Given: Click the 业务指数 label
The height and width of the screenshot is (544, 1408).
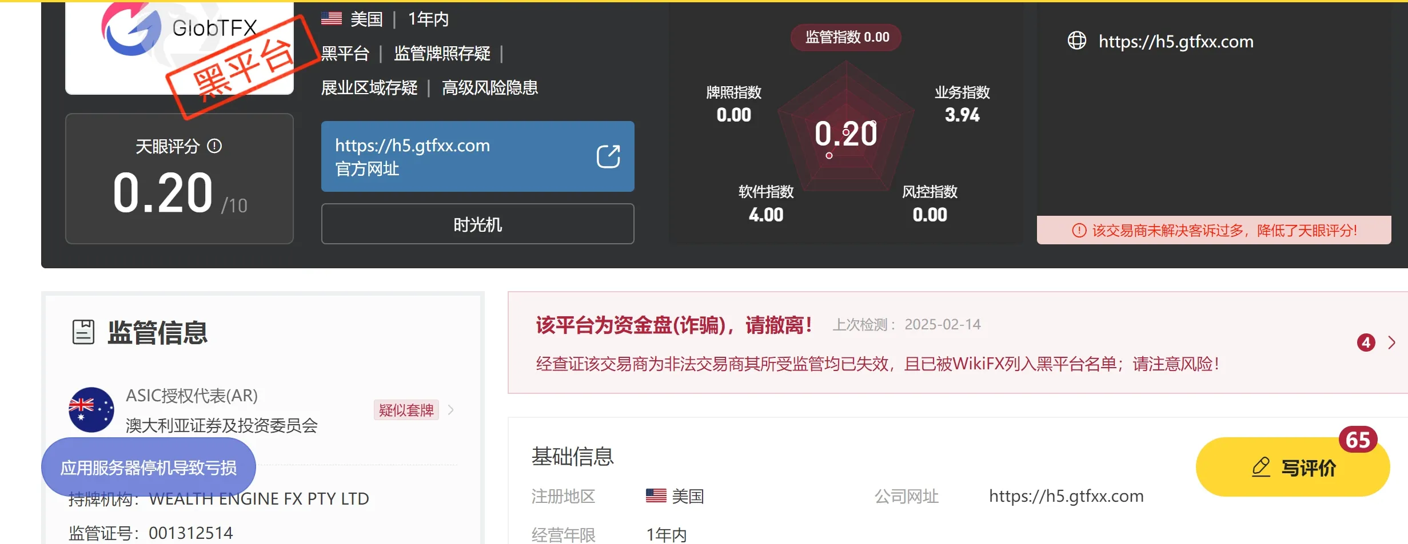Looking at the screenshot, I should (x=962, y=92).
